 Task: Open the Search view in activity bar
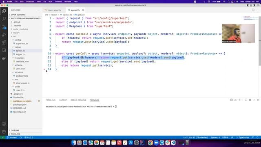[4, 19]
